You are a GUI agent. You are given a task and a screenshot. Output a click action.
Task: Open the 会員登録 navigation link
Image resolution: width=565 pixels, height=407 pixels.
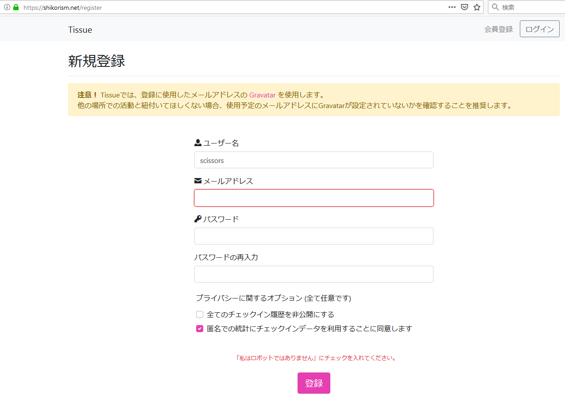(498, 29)
